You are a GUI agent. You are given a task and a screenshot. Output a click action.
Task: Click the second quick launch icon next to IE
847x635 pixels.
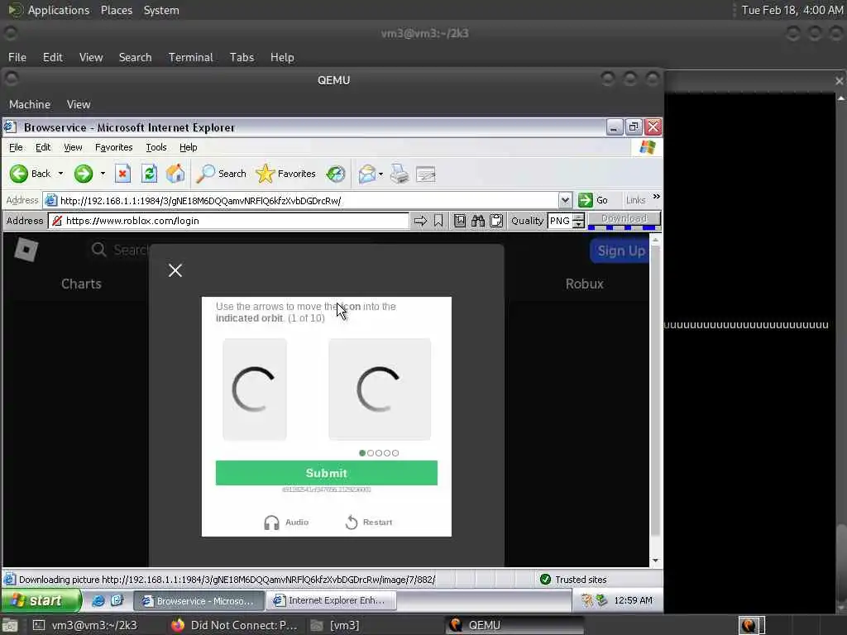tap(117, 600)
